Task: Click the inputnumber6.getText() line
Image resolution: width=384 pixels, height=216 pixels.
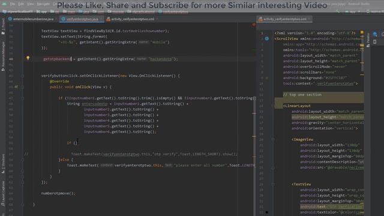Action: point(120,132)
